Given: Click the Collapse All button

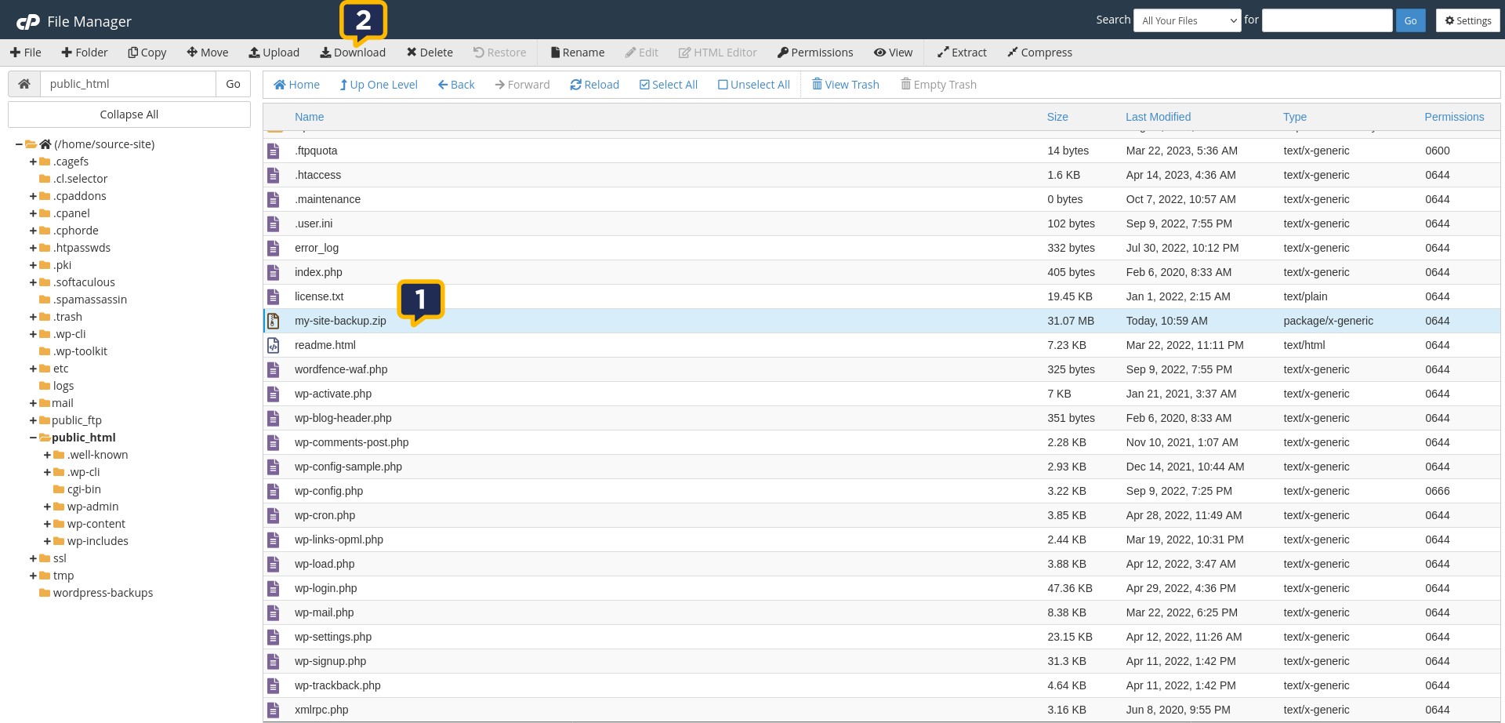Looking at the screenshot, I should tap(129, 114).
